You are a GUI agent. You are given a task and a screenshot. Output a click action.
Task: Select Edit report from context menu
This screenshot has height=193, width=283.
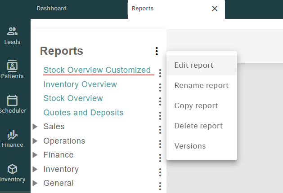pos(193,65)
